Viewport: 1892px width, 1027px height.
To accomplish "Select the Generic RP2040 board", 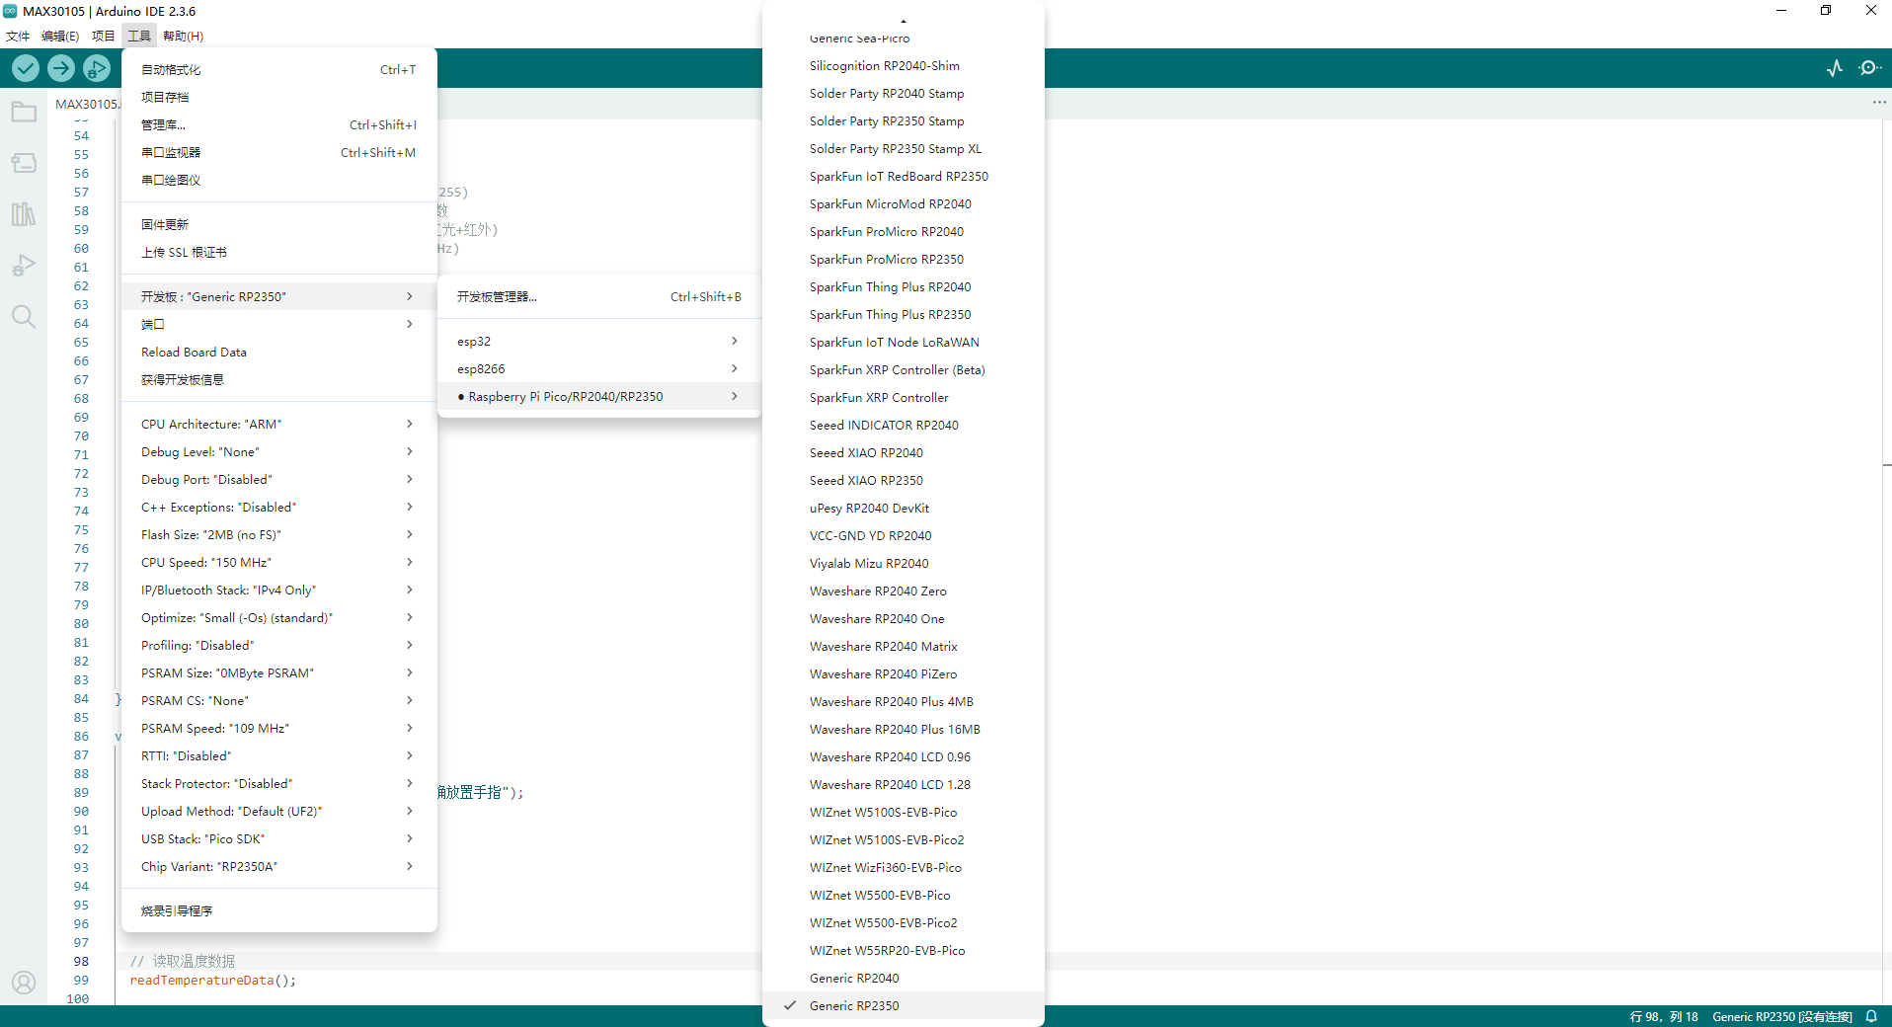I will point(904,978).
